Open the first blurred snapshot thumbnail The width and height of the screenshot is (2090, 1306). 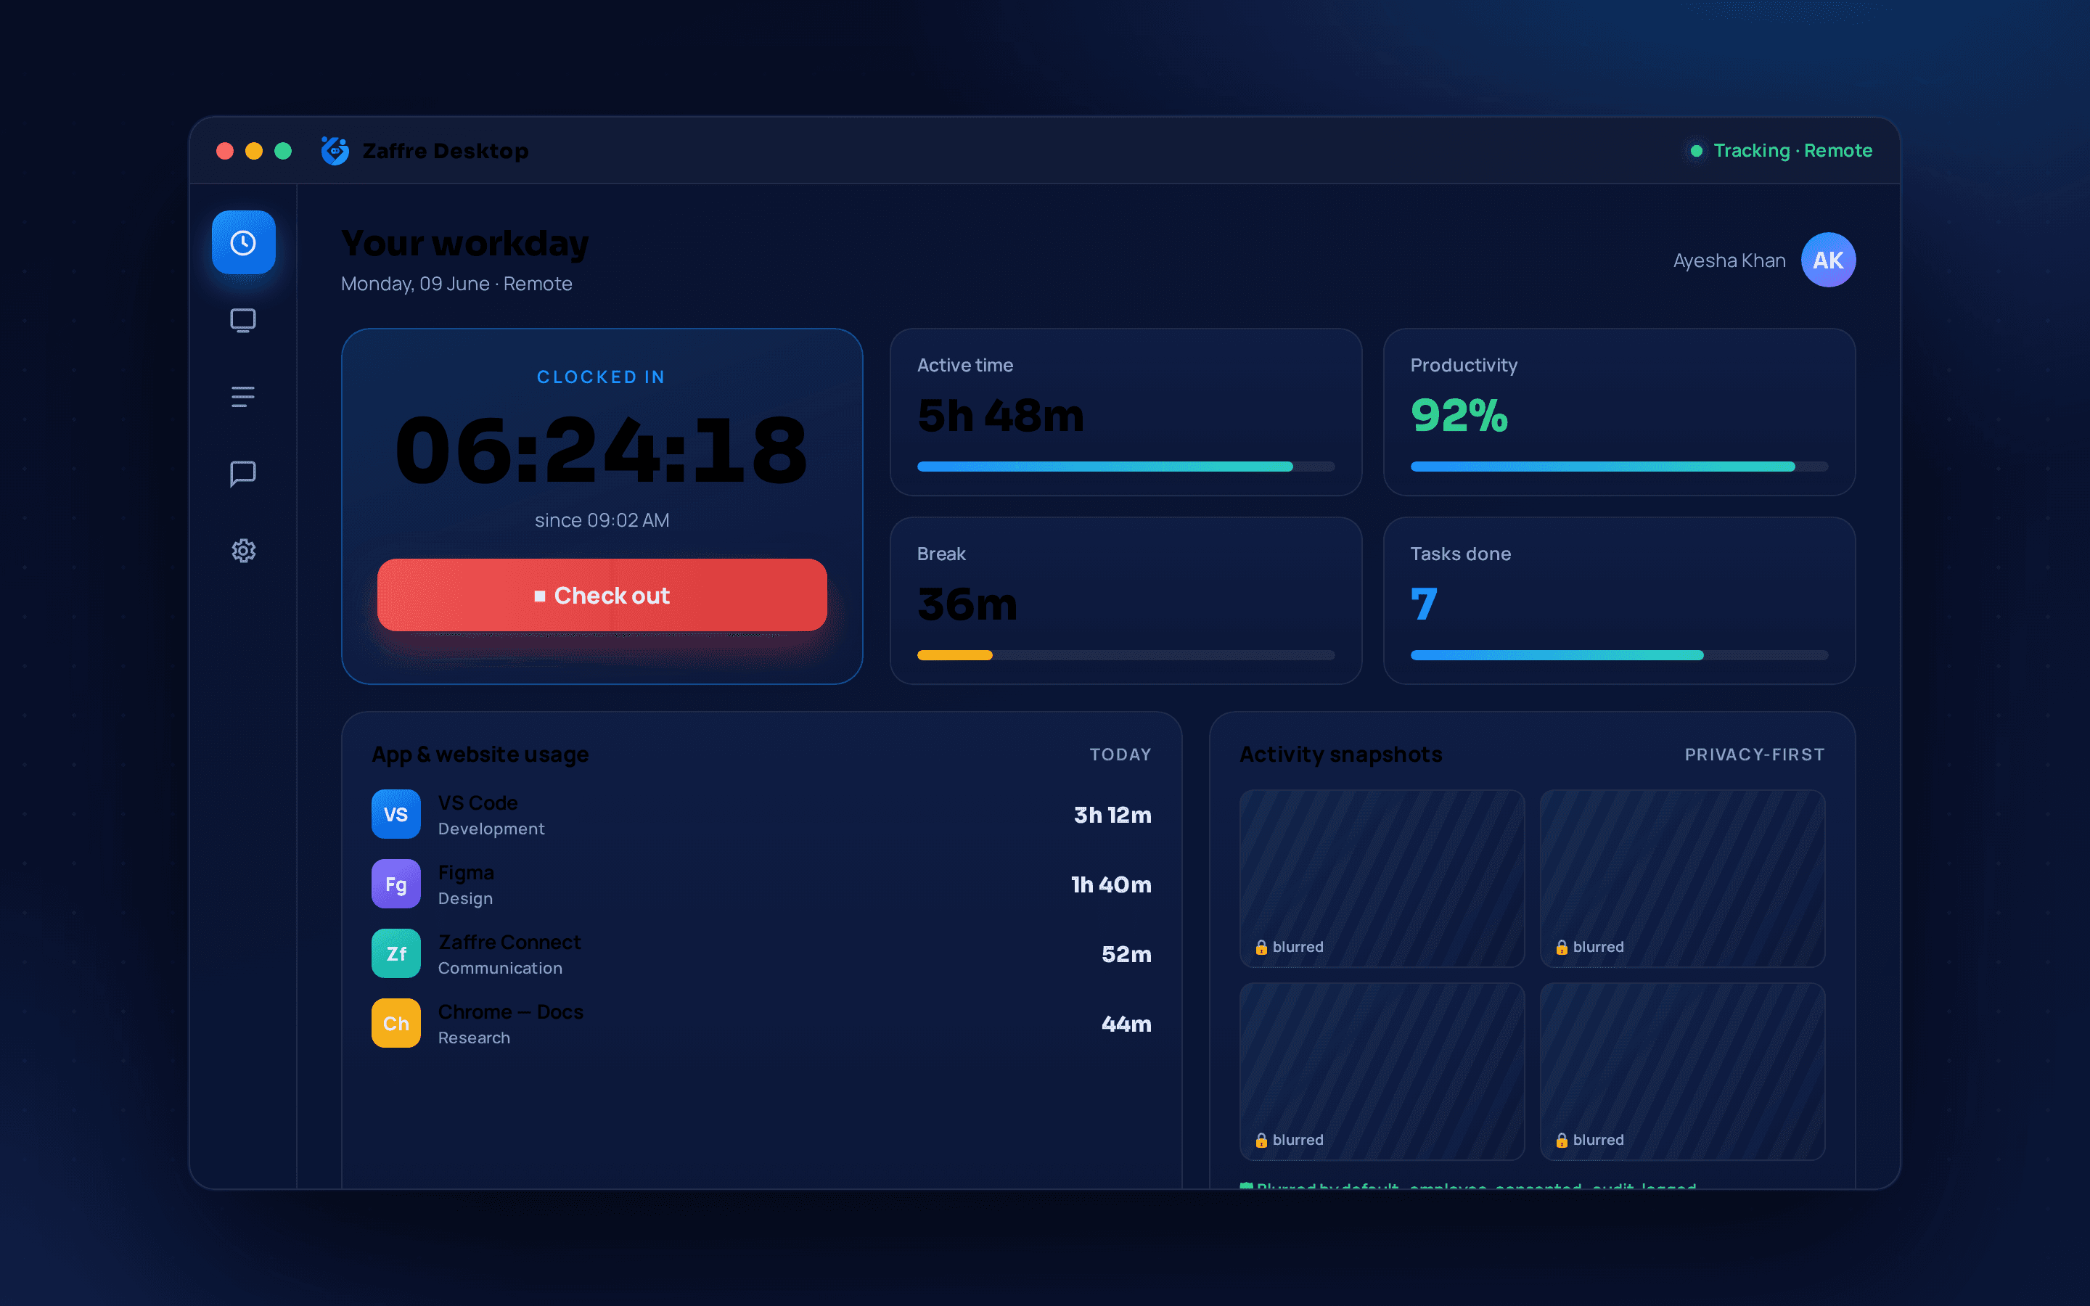(x=1382, y=879)
